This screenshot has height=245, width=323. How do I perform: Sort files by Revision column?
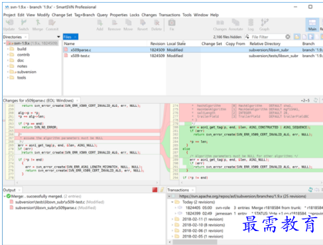point(157,44)
